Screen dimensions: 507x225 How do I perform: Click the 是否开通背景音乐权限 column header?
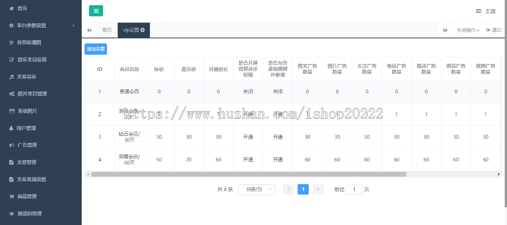(248, 69)
